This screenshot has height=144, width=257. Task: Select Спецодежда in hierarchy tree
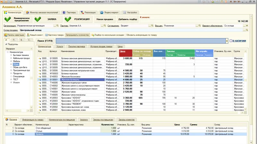[19, 76]
